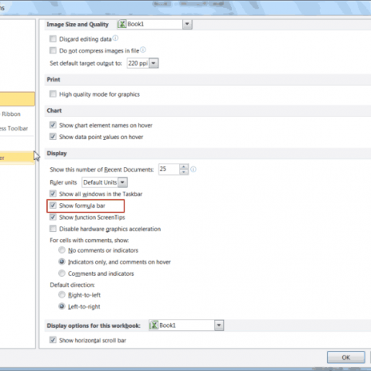The width and height of the screenshot is (371, 371).
Task: Click info icon next to Recent Documents spinner
Action: point(193,169)
